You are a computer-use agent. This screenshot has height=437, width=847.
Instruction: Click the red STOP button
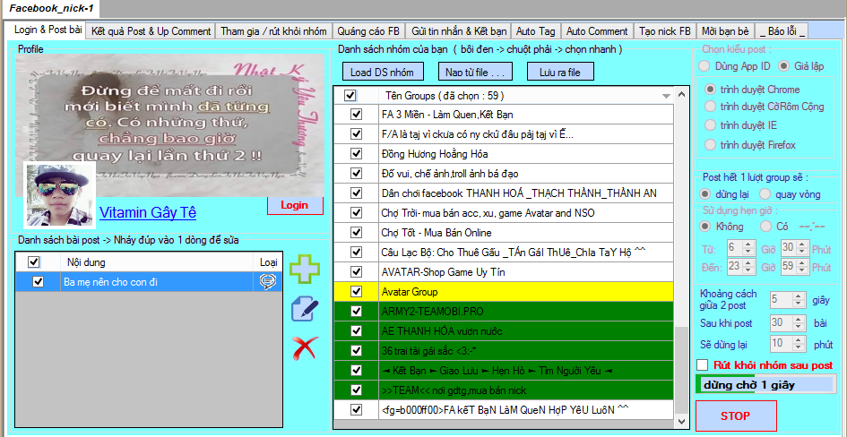736,416
